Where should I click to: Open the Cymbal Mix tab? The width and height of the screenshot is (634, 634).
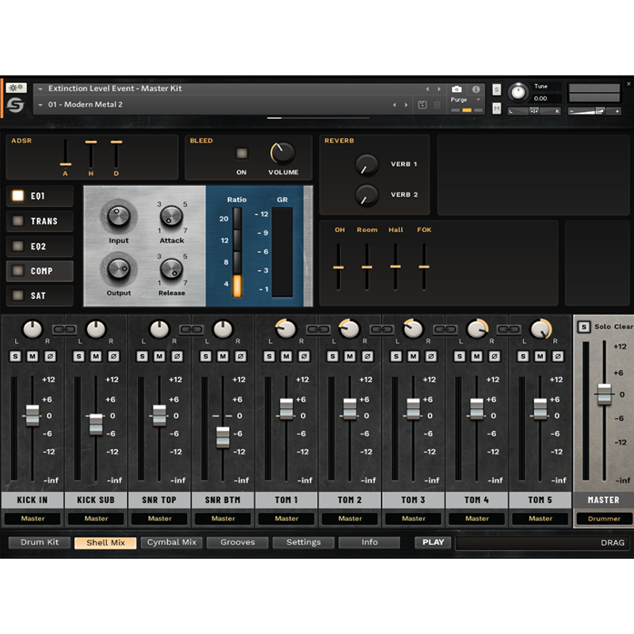click(171, 542)
